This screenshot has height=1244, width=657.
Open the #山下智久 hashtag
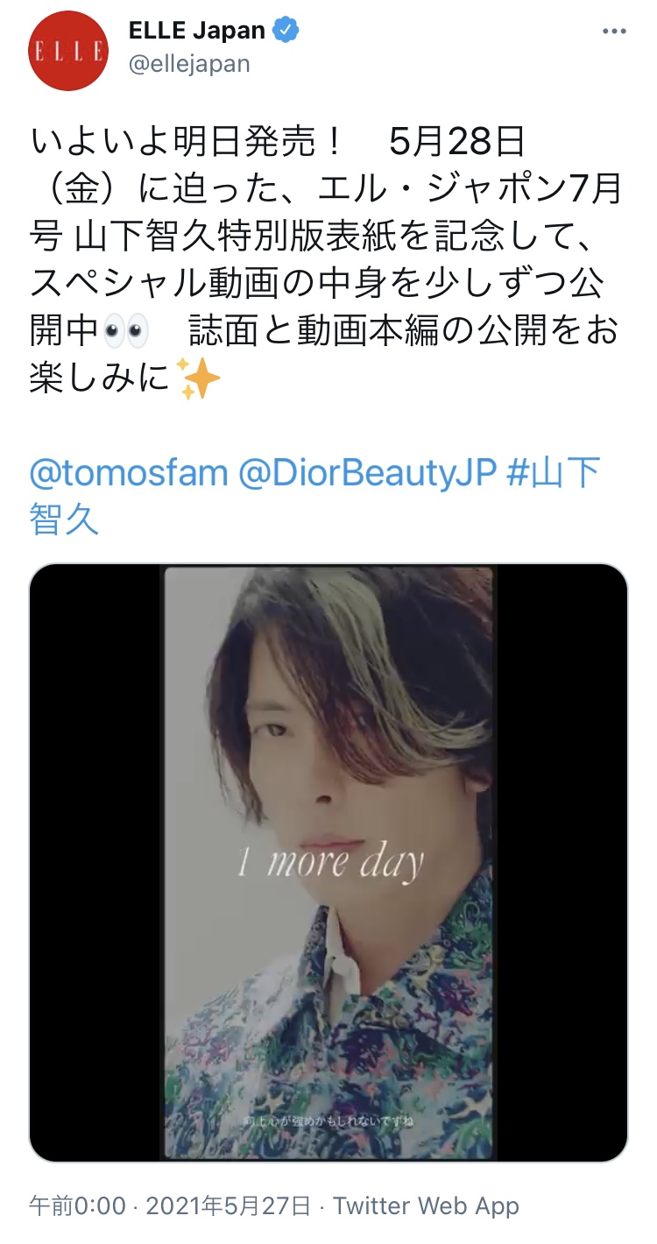tap(315, 496)
